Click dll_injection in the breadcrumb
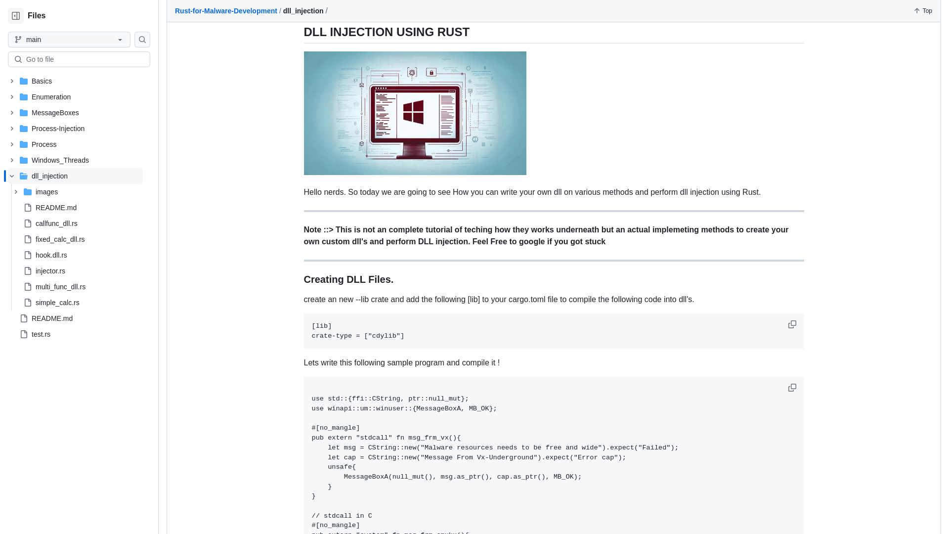 (x=303, y=11)
